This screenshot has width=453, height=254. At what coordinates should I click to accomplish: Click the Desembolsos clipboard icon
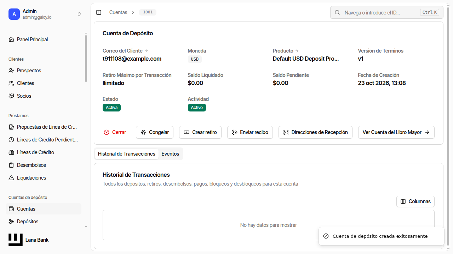pos(11,165)
